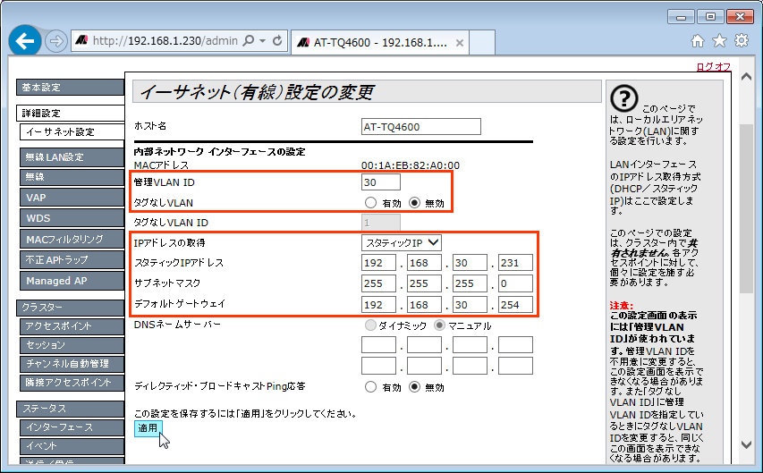Click the 適用 apply button
Viewport: 763px width, 473px height.
pyautogui.click(x=147, y=428)
